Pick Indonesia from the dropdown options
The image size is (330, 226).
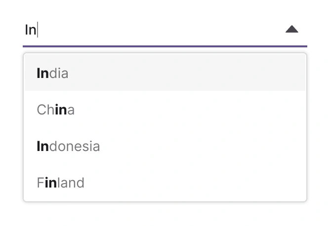tap(69, 147)
